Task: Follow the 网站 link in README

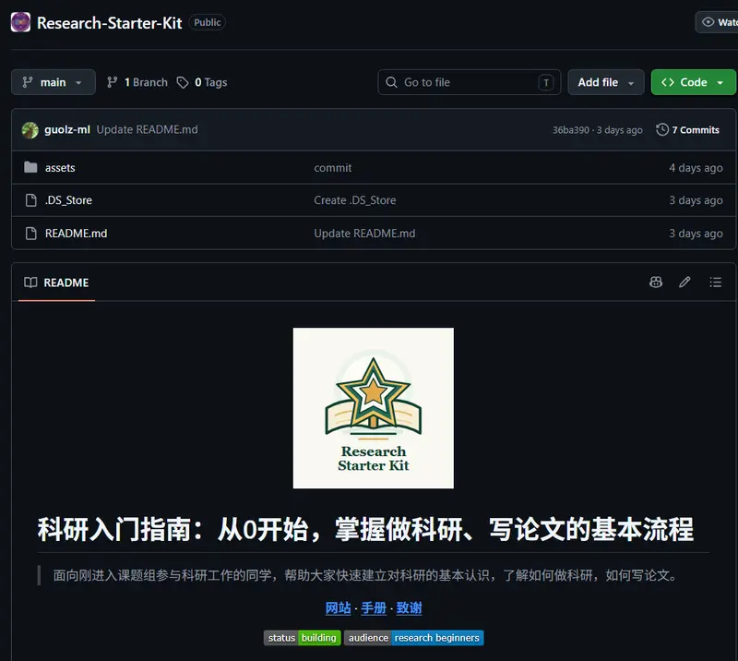Action: tap(338, 608)
